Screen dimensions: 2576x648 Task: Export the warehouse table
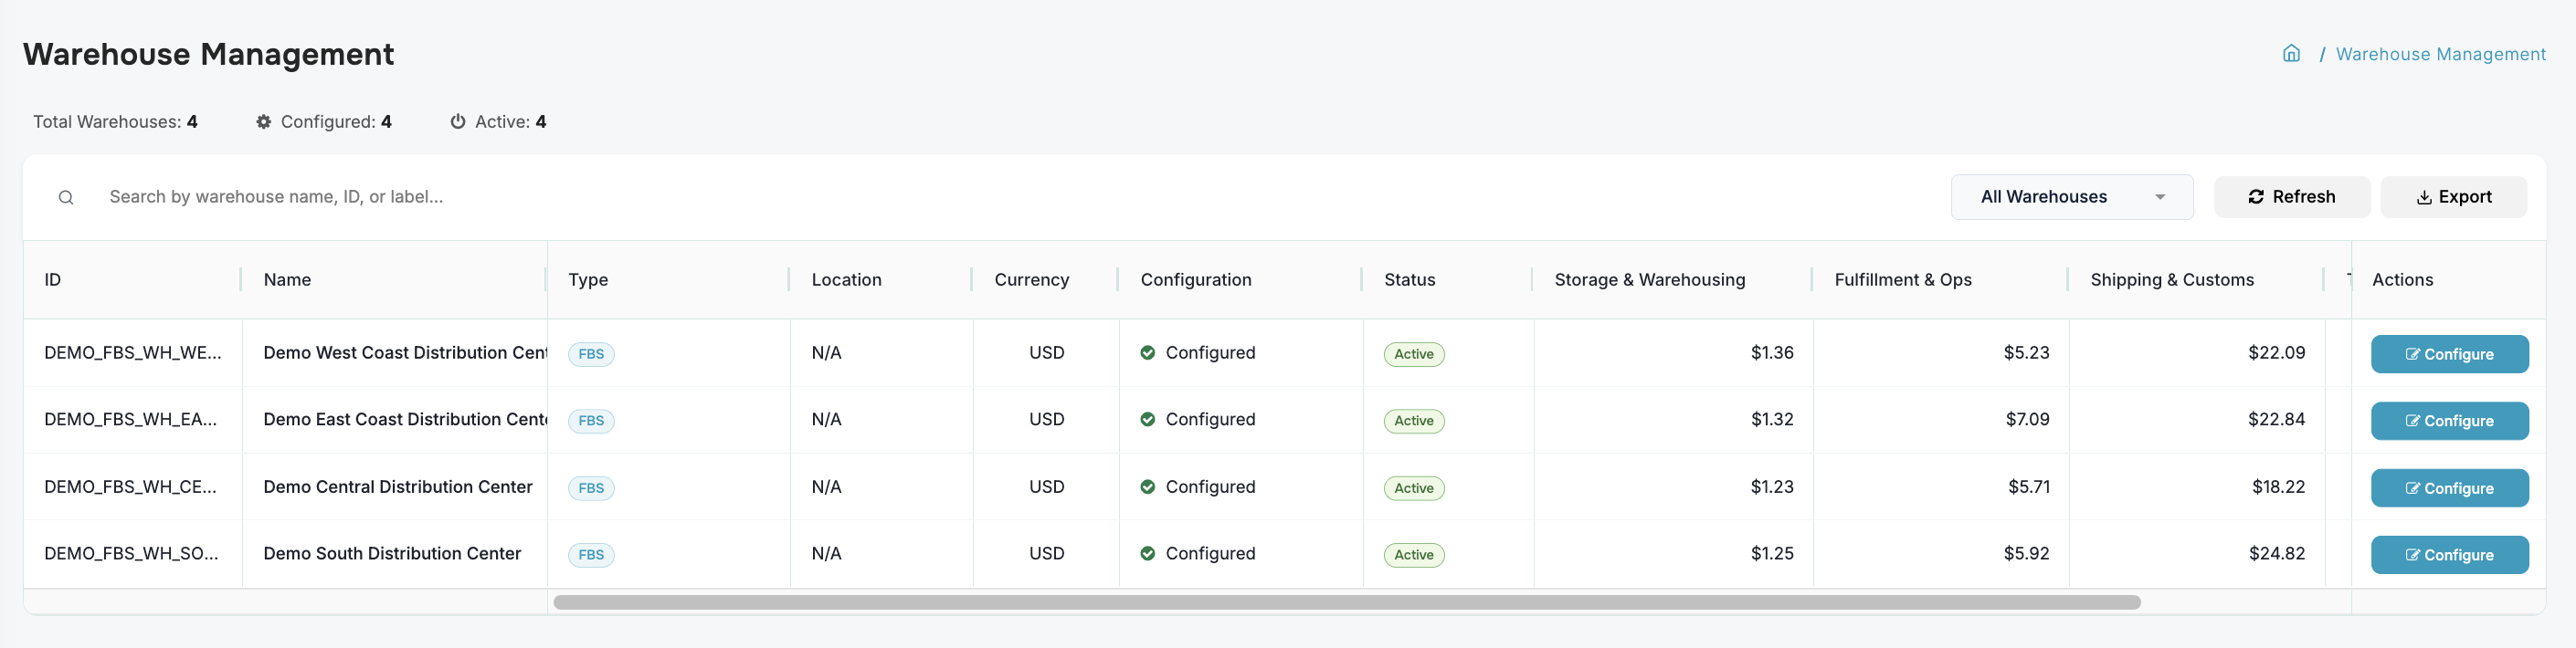2453,198
